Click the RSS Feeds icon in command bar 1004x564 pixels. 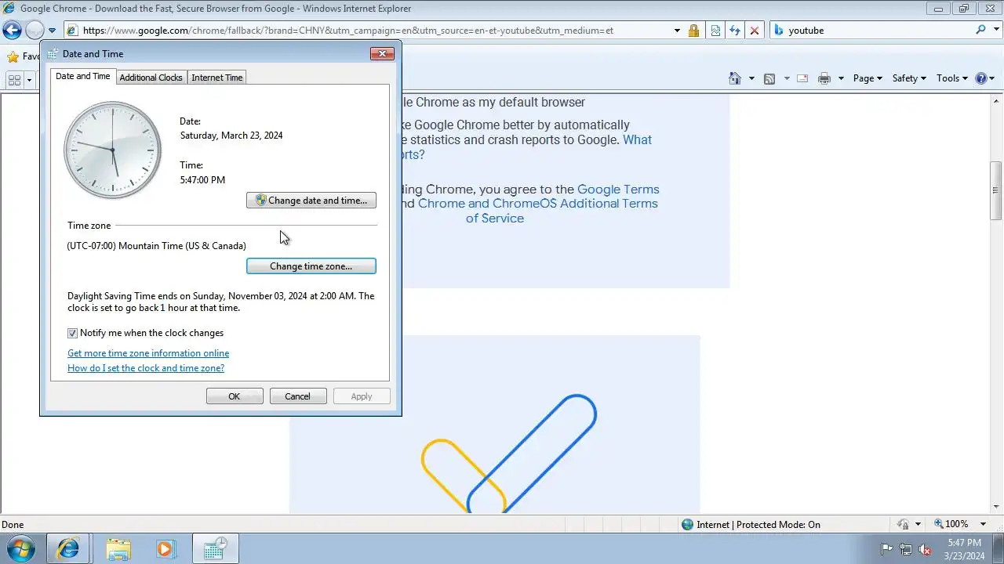(x=769, y=78)
